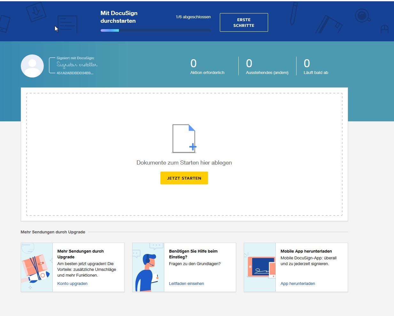Click 'Dokumente zum Starten hier ablegen' text

[x=184, y=163]
